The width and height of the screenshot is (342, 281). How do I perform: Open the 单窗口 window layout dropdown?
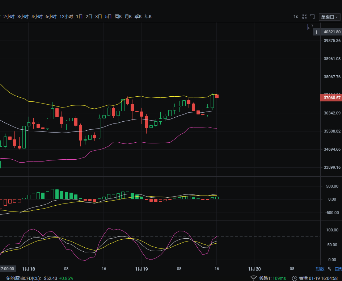pos(329,17)
